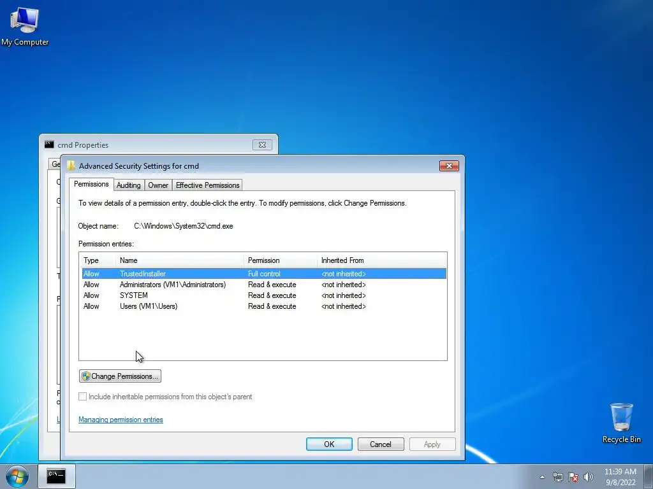Screen dimensions: 653x489
Task: Click the taskbar clock showing 11:39 AM
Action: (x=620, y=477)
